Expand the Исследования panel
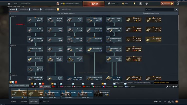The image size is (187, 105). [x=19, y=86]
